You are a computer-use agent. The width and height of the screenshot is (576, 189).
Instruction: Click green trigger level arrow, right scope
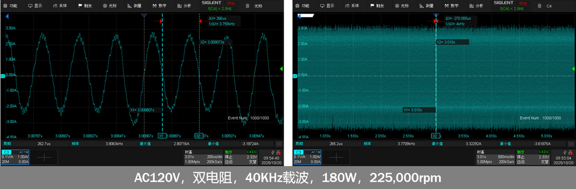tap(574, 69)
